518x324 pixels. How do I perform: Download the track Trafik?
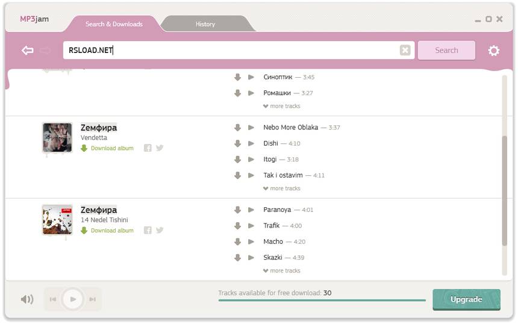237,226
